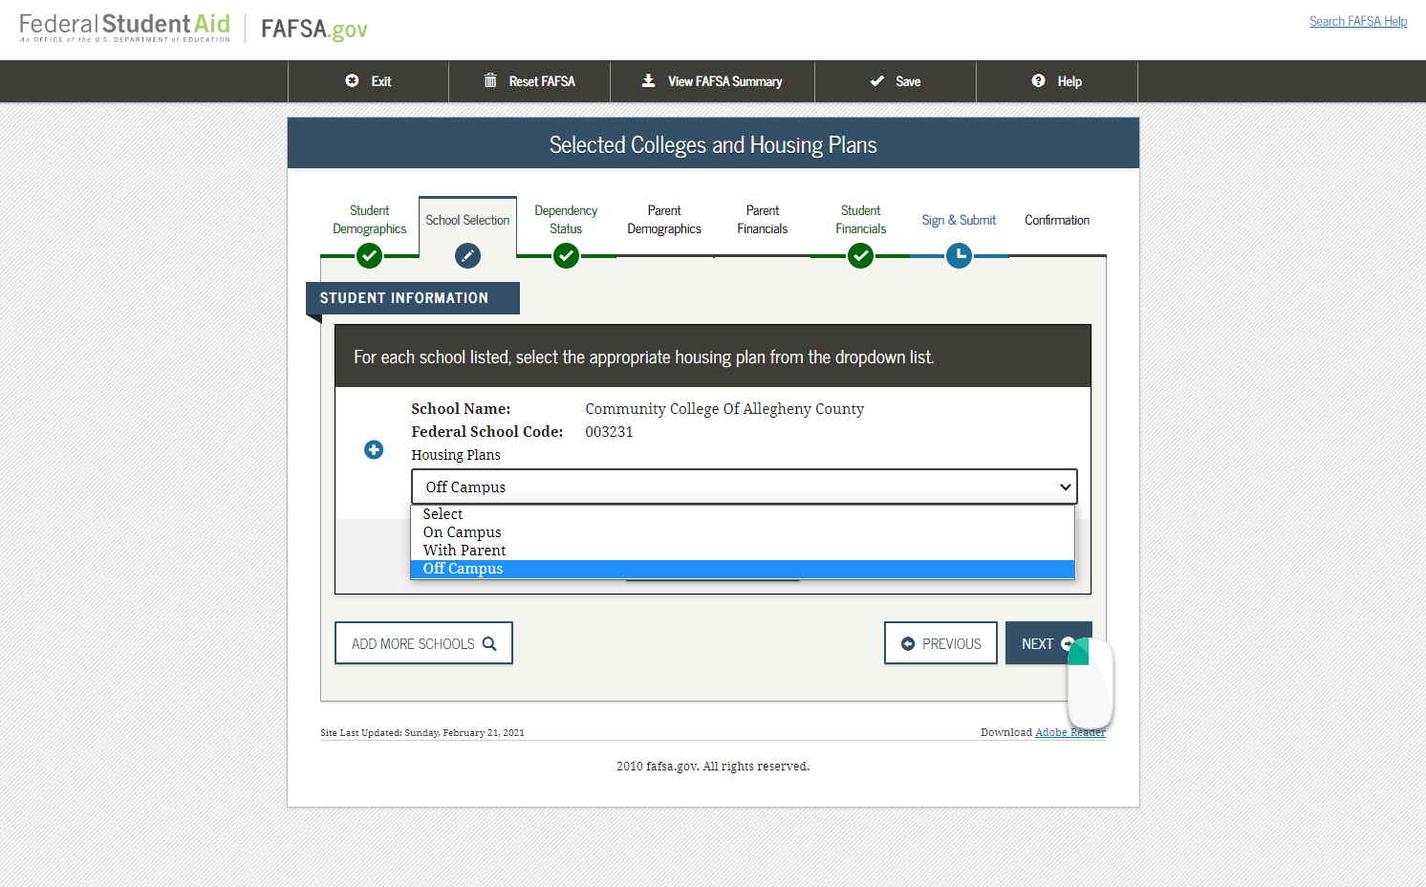Click the green checkmark under Student Financials
1426x887 pixels.
click(860, 255)
